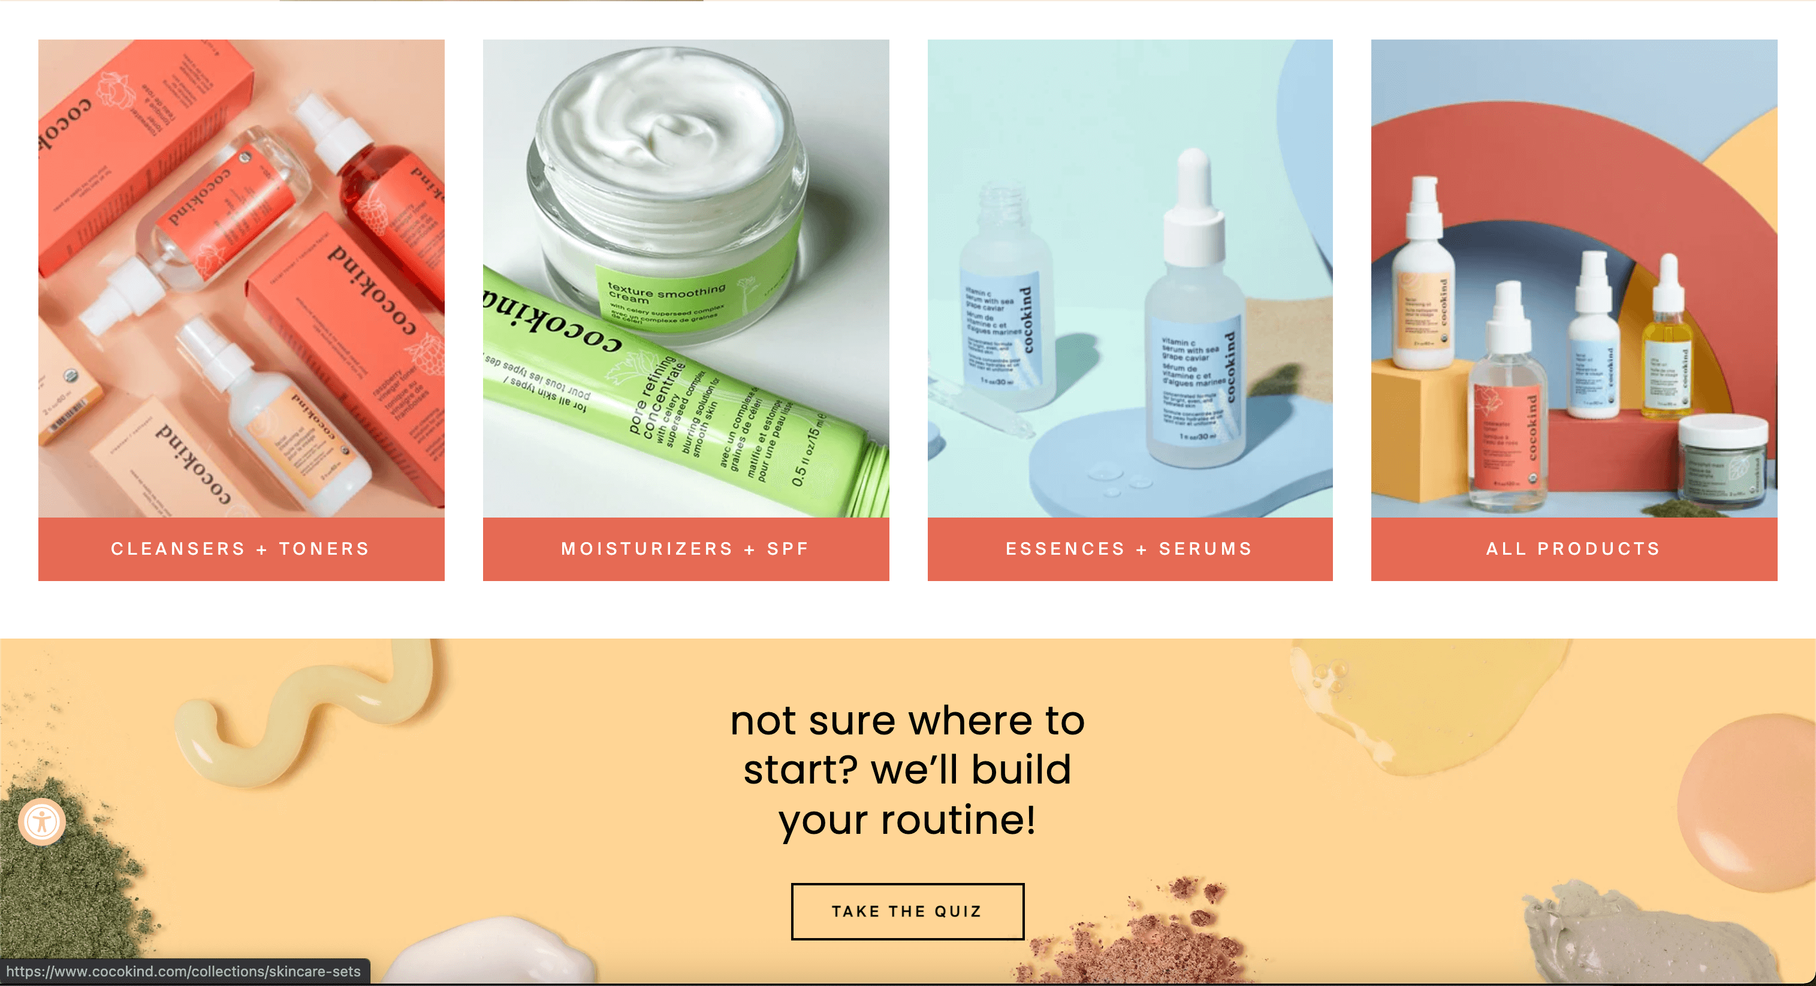Open the accessibility widget icon
This screenshot has height=986, width=1816.
pos(41,821)
